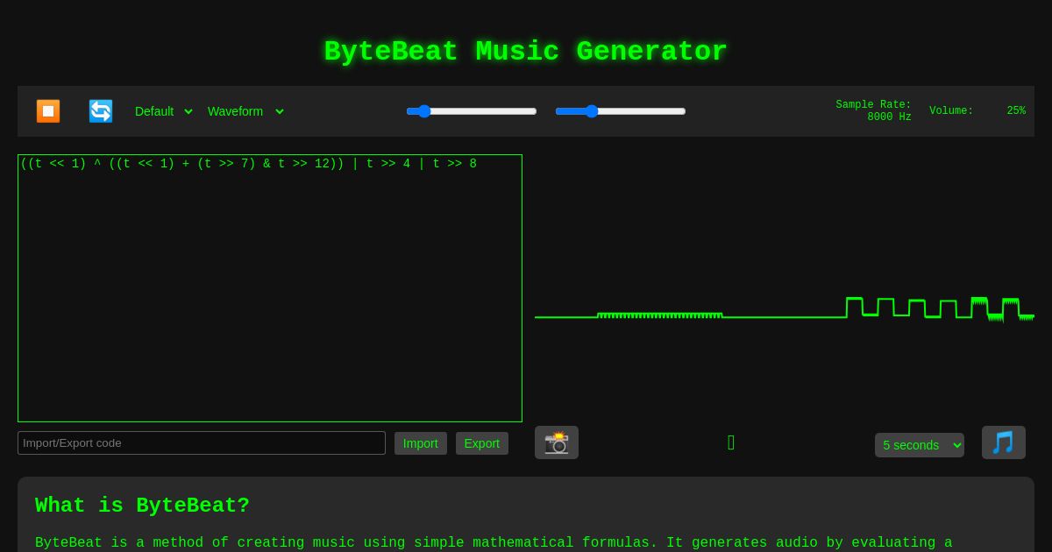Stop playback using the orange square button

[x=48, y=111]
